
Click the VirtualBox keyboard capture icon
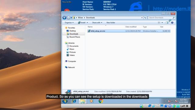(178, 106)
